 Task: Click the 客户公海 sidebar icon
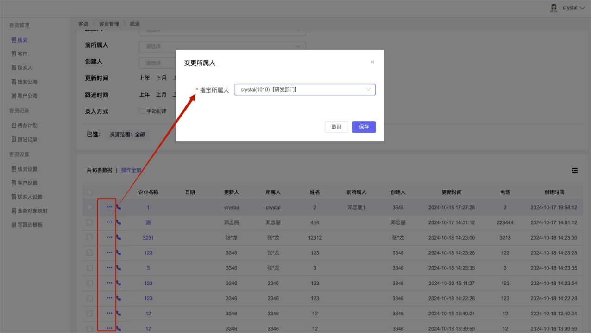(14, 96)
